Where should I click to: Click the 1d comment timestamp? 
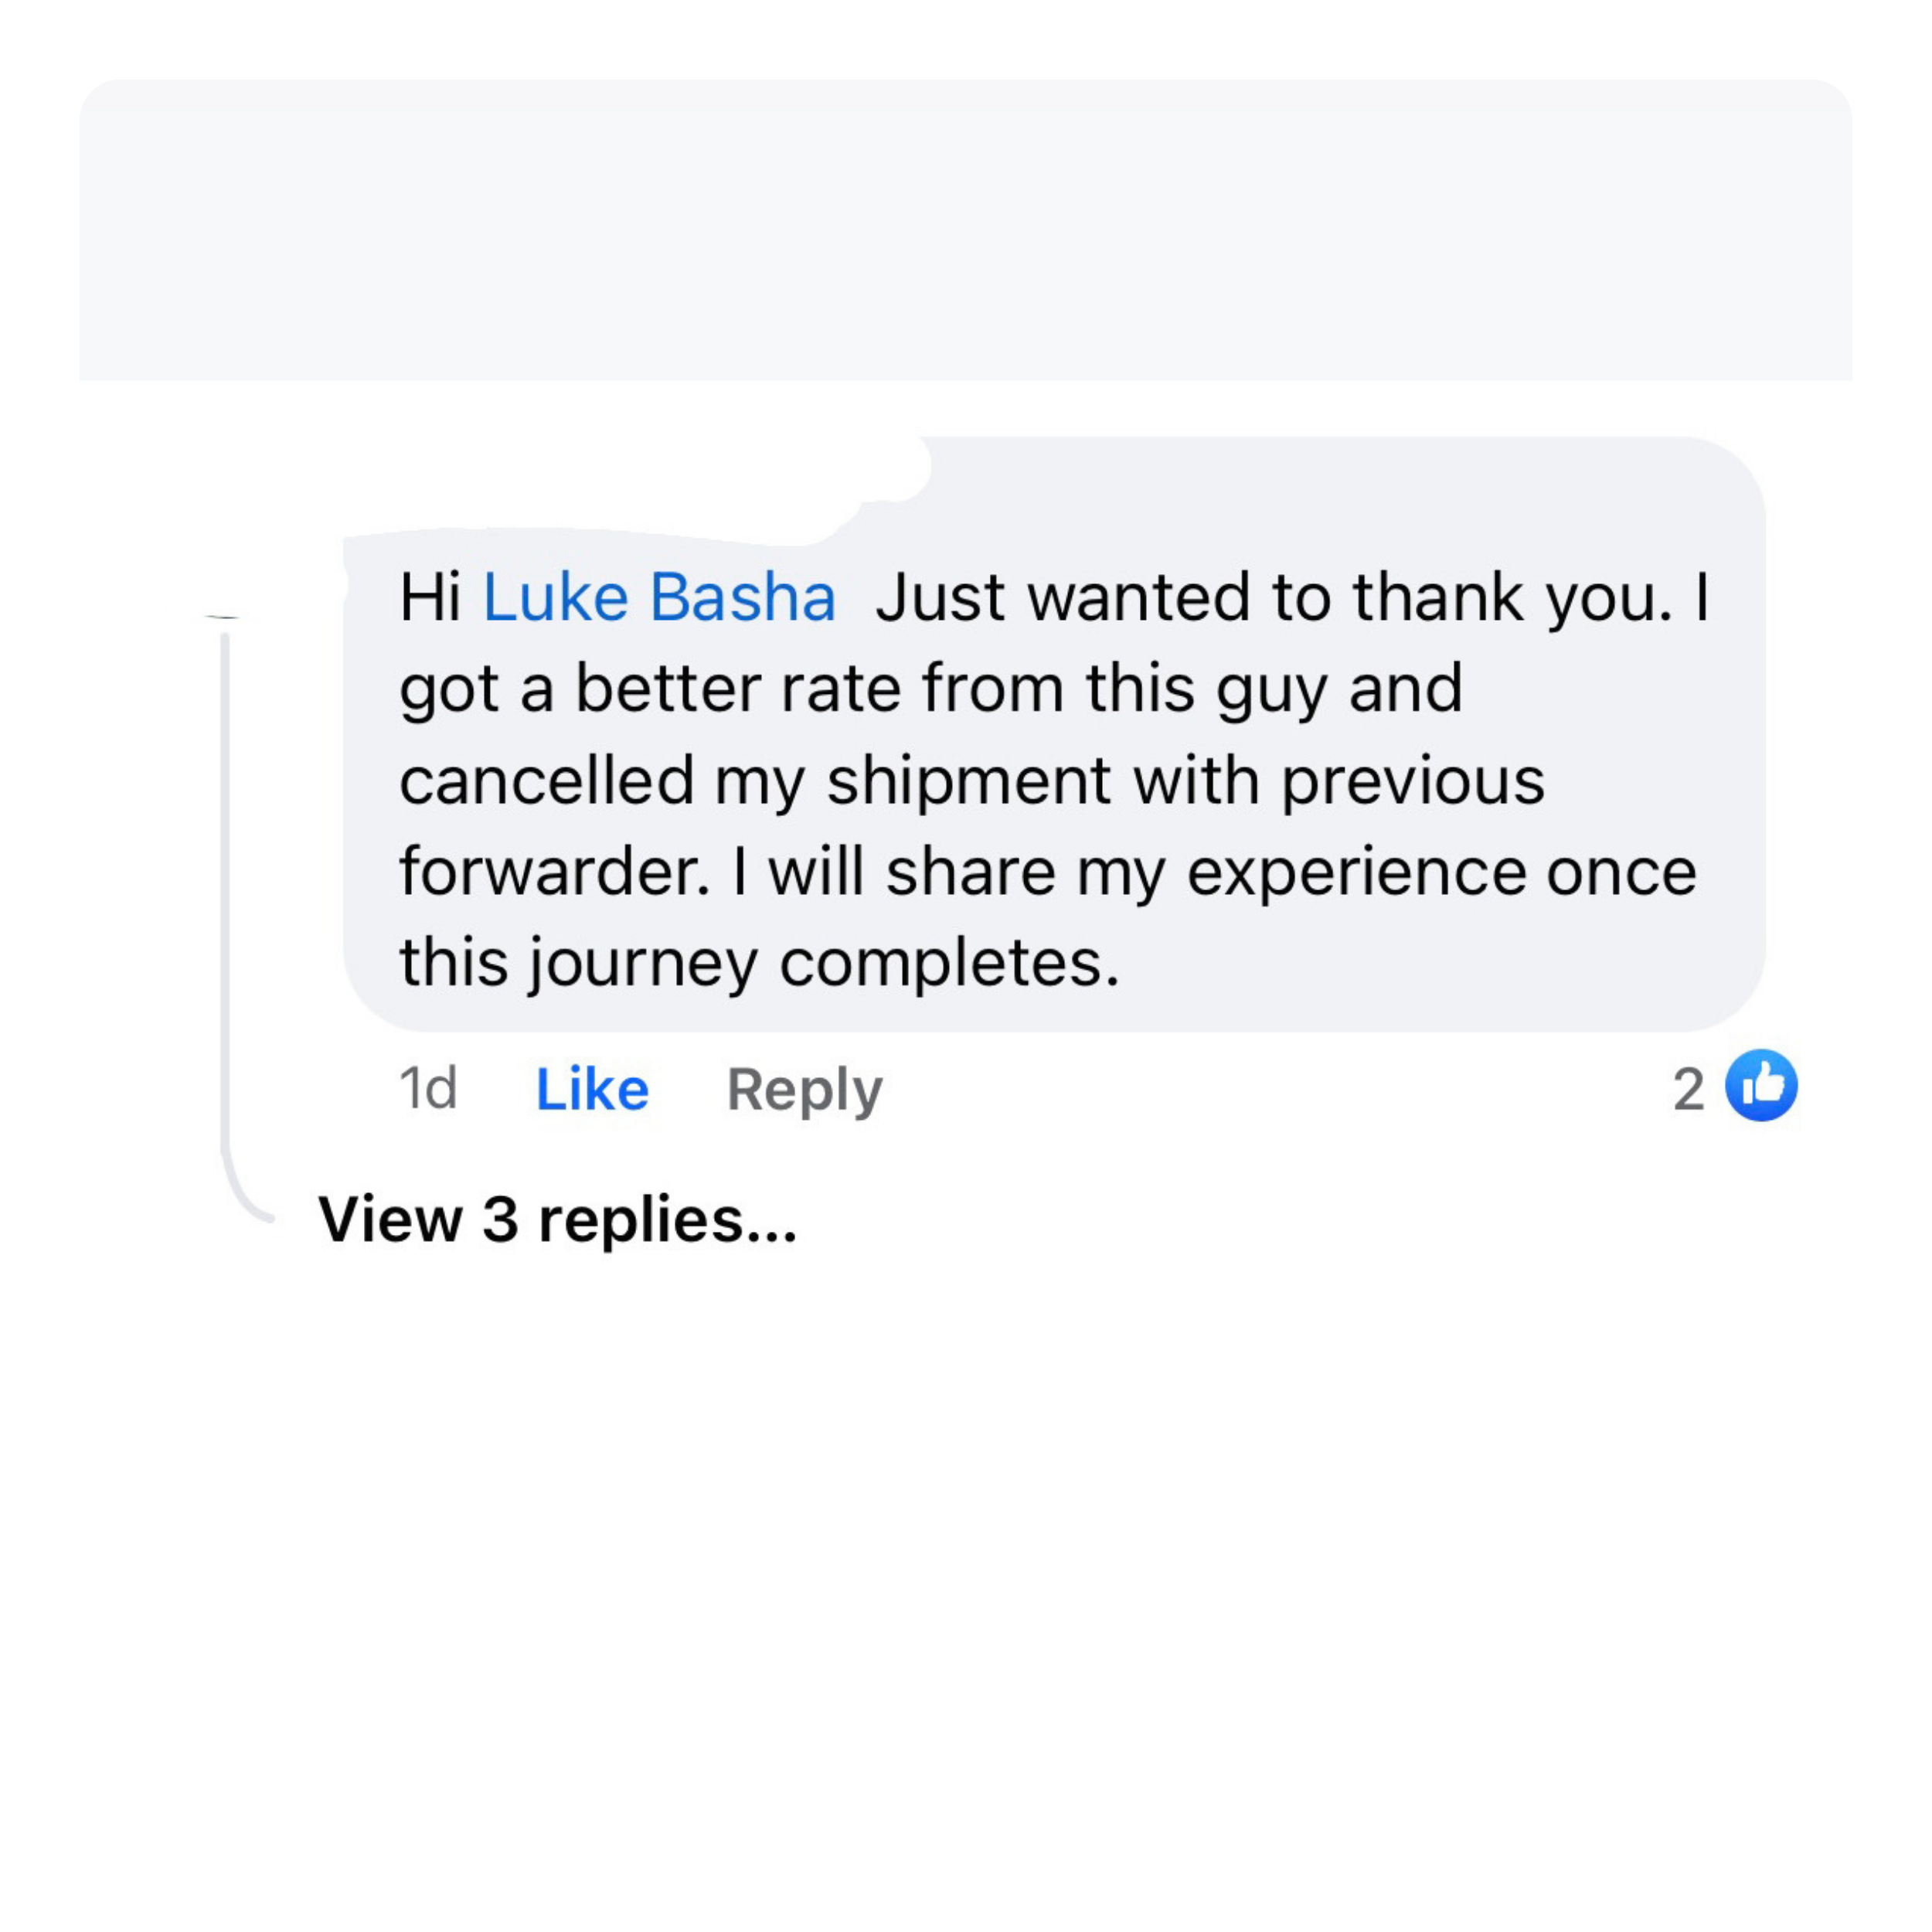point(428,1088)
